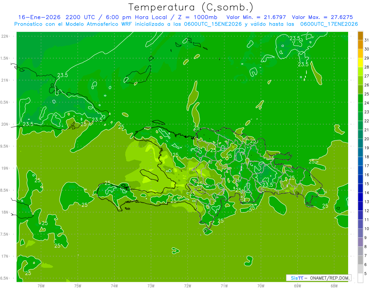Click the '71W' longitude label
Viewport: 375px width, 290px height.
tap(224, 286)
